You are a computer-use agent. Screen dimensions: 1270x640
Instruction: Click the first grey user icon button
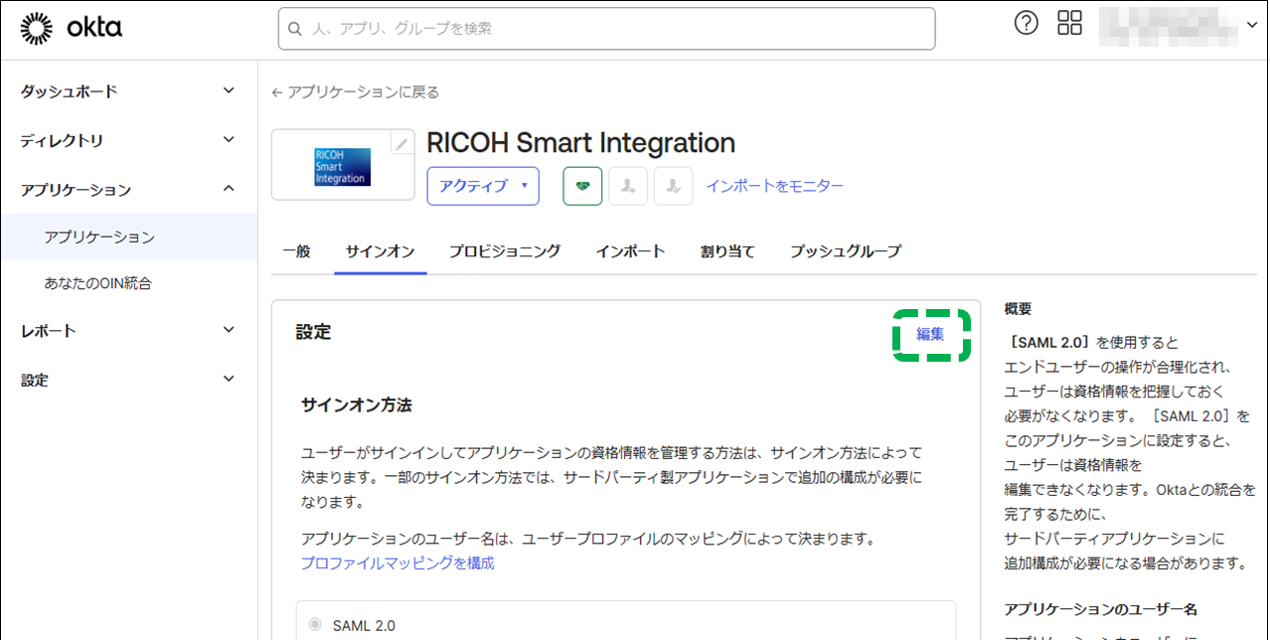[628, 186]
